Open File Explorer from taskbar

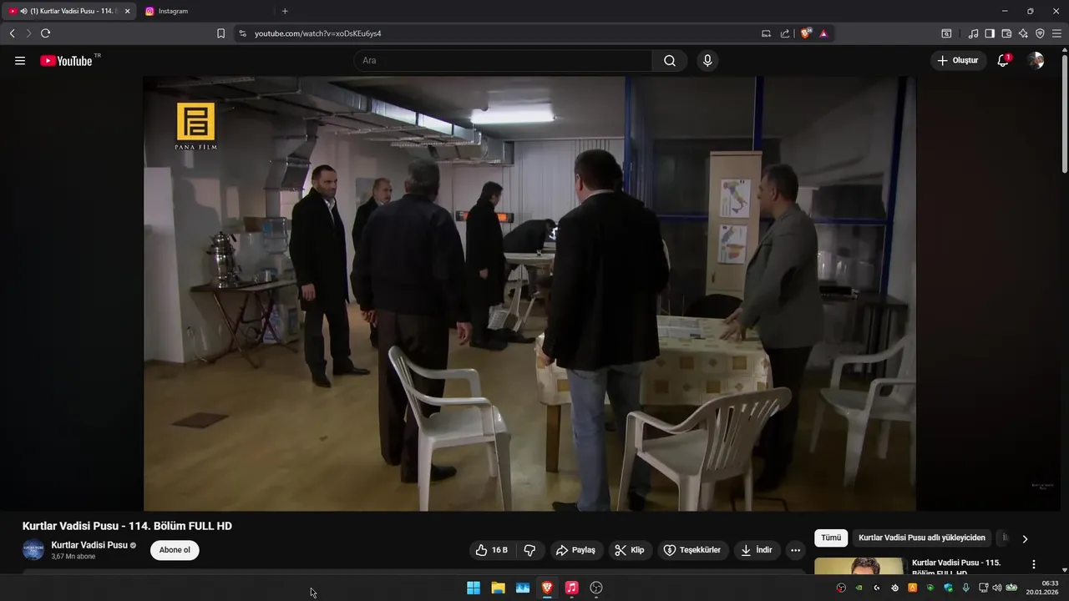498,588
